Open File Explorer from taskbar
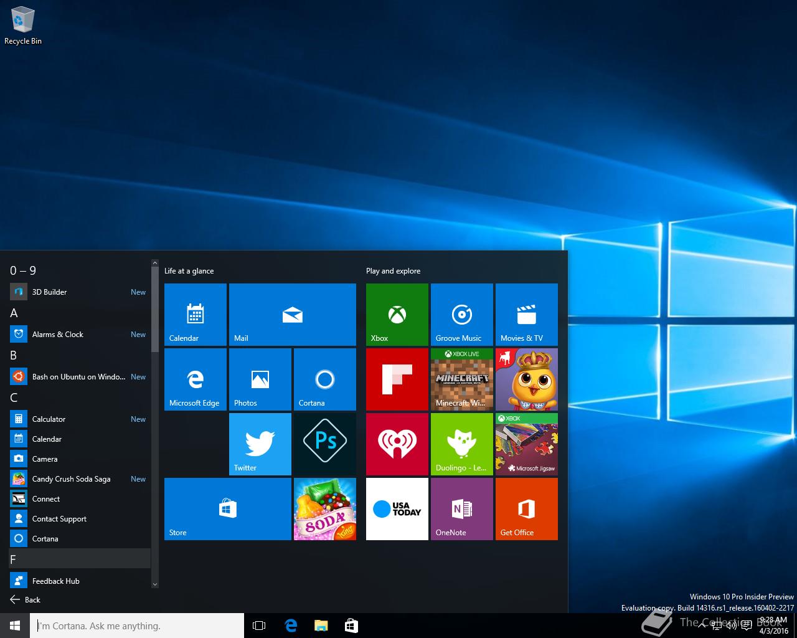This screenshot has height=638, width=797. tap(321, 626)
